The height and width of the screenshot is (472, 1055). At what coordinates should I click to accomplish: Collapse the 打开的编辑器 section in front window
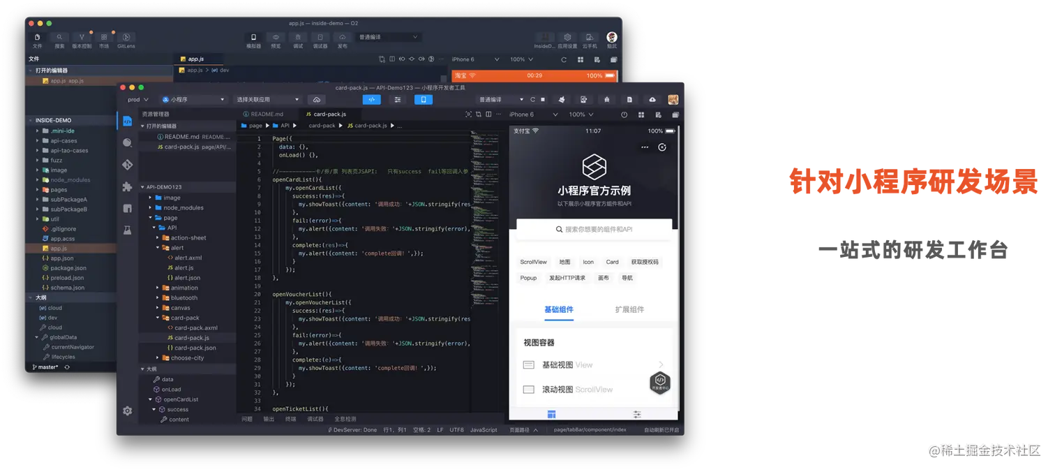coord(187,126)
